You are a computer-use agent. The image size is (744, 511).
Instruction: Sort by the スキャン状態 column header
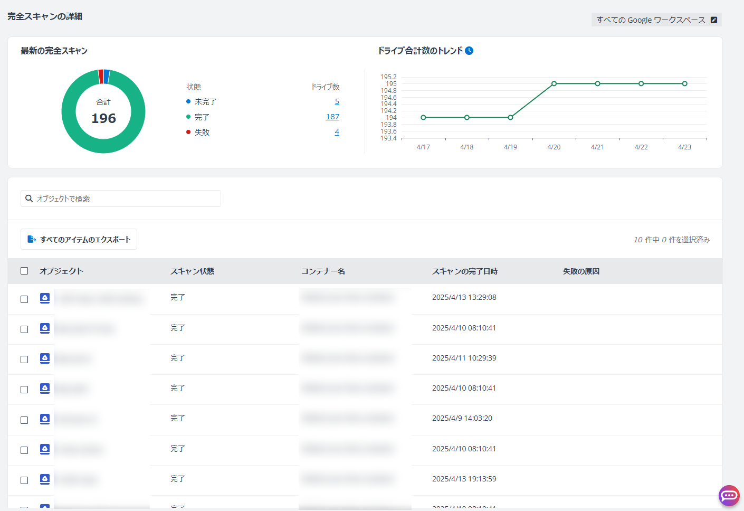click(x=192, y=271)
